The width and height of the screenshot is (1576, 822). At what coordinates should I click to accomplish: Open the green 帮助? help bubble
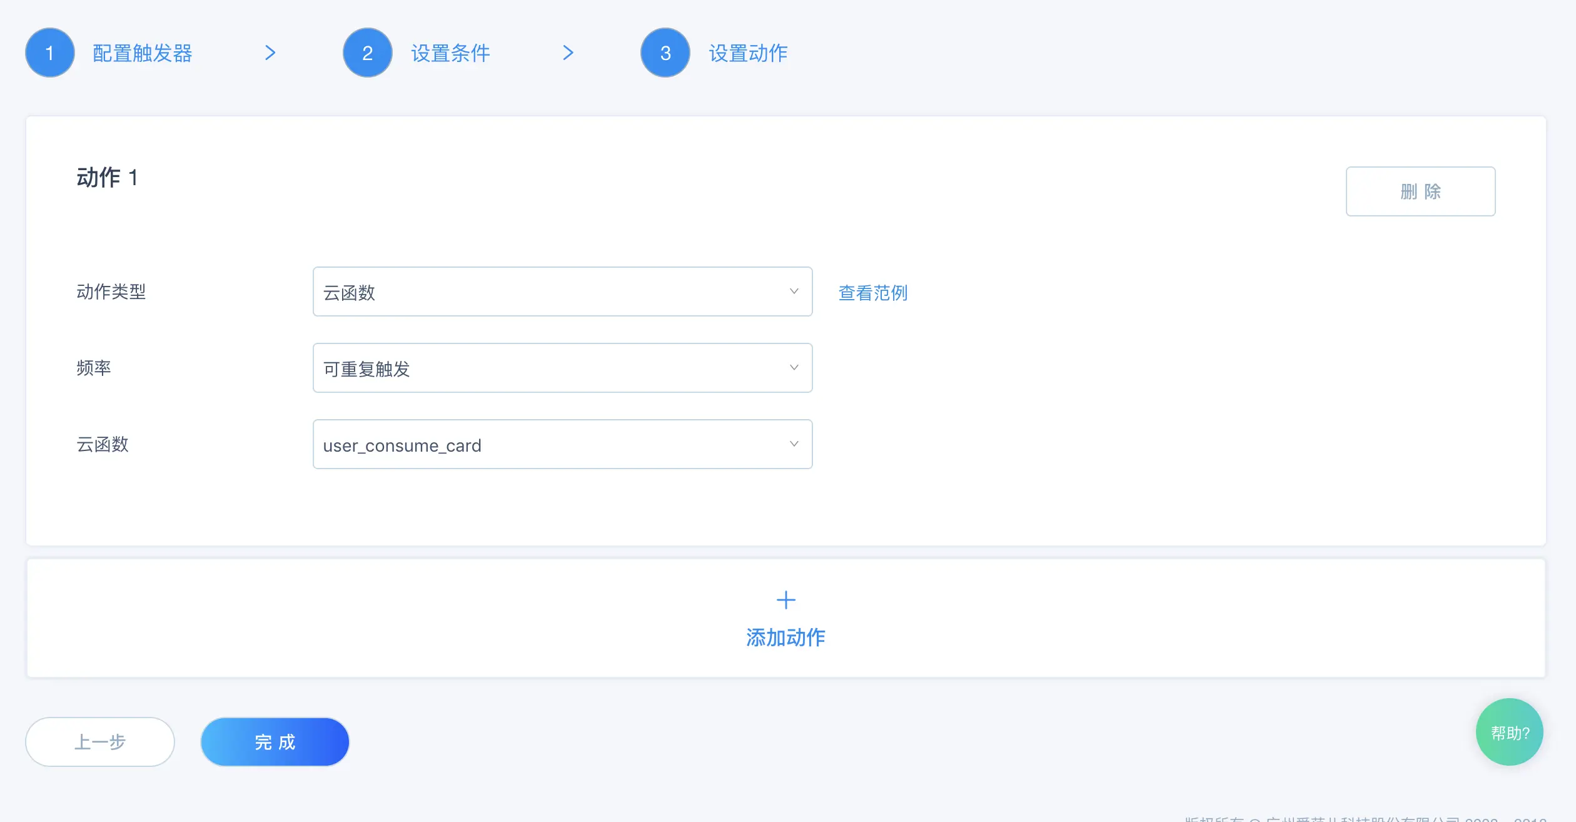pyautogui.click(x=1510, y=732)
